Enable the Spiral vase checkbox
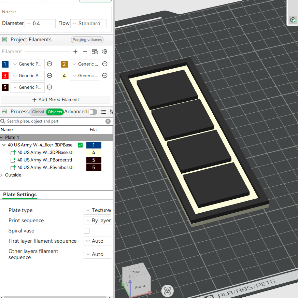The width and height of the screenshot is (298, 298). coord(87,230)
